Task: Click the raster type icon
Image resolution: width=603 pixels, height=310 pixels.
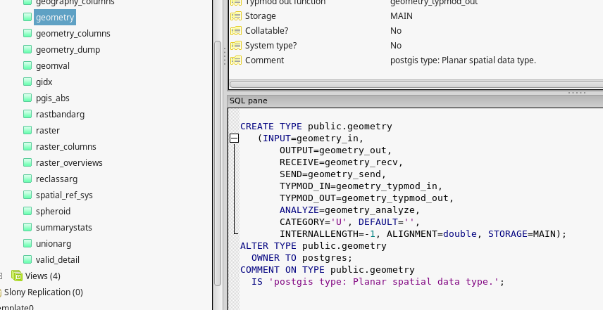Action: point(27,131)
